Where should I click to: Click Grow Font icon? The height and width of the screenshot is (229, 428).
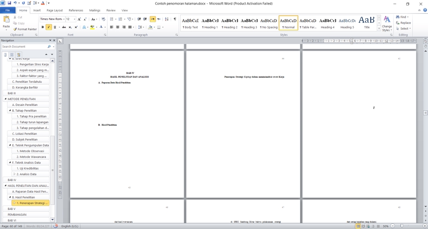[79, 19]
